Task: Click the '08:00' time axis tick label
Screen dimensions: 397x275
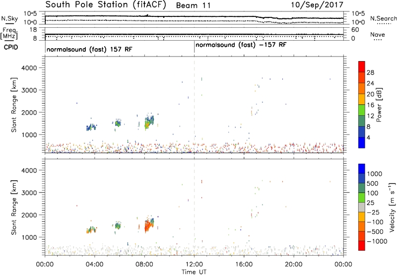Action: pyautogui.click(x=144, y=265)
